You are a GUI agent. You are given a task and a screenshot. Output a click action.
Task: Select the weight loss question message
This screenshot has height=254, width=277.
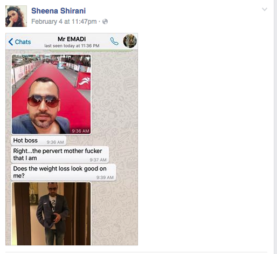[64, 172]
